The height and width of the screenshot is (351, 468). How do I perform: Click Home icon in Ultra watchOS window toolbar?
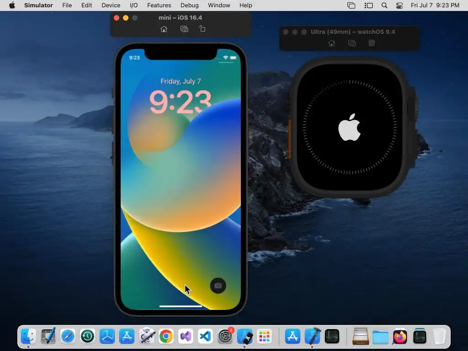pos(331,43)
